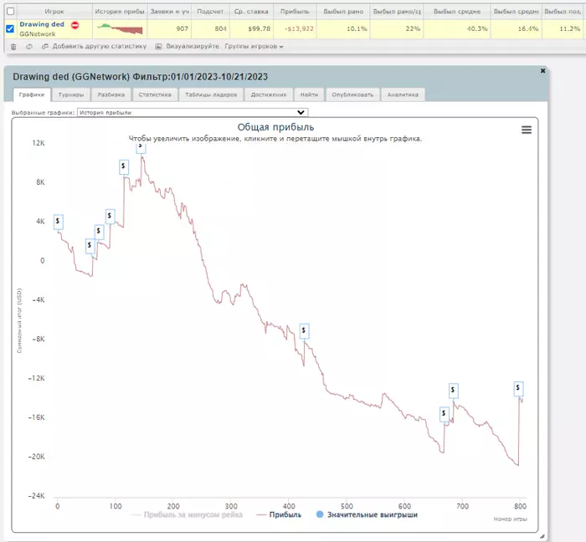Click the dollar marker near game 665
Viewport: 586px width, 542px height.
tap(444, 413)
